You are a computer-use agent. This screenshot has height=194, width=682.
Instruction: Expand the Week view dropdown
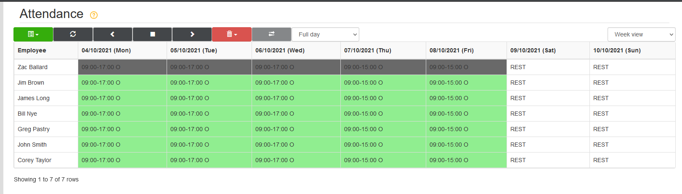pos(641,34)
